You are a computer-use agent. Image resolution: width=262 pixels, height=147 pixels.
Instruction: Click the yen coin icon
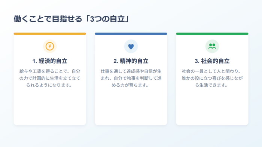[50, 46]
